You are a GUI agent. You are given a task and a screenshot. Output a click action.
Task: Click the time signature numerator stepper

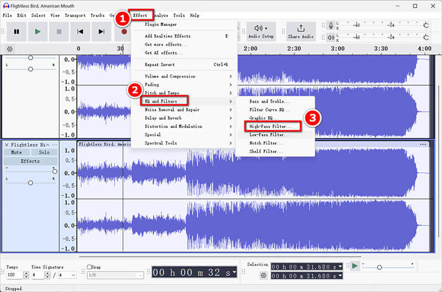click(x=48, y=275)
